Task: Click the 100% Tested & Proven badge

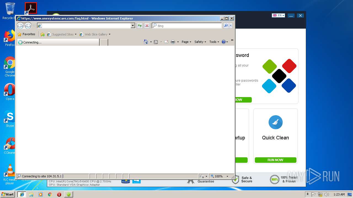Action: point(284,179)
